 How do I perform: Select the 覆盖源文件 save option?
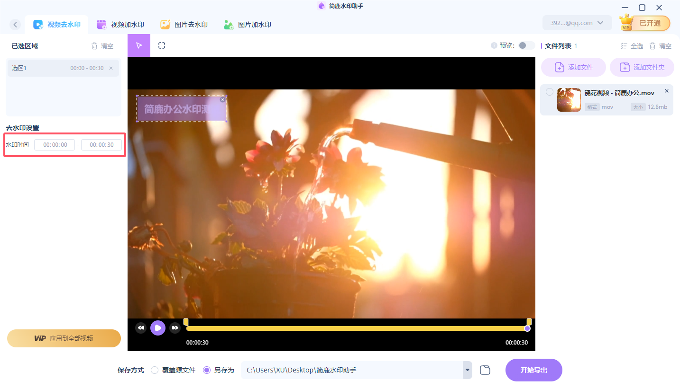[x=154, y=370]
